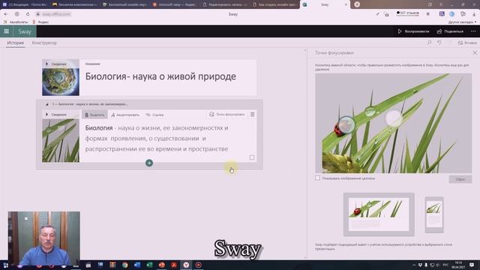Expand the Другие закладки folder

point(462,22)
